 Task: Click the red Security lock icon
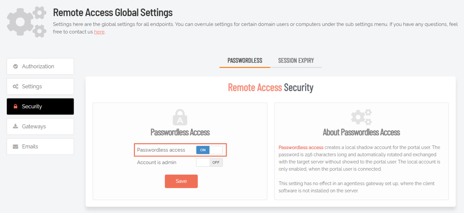[16, 106]
